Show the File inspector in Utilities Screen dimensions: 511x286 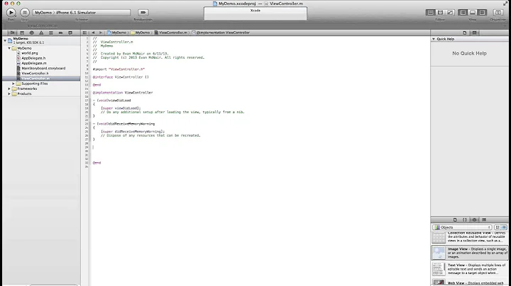pyautogui.click(x=465, y=33)
